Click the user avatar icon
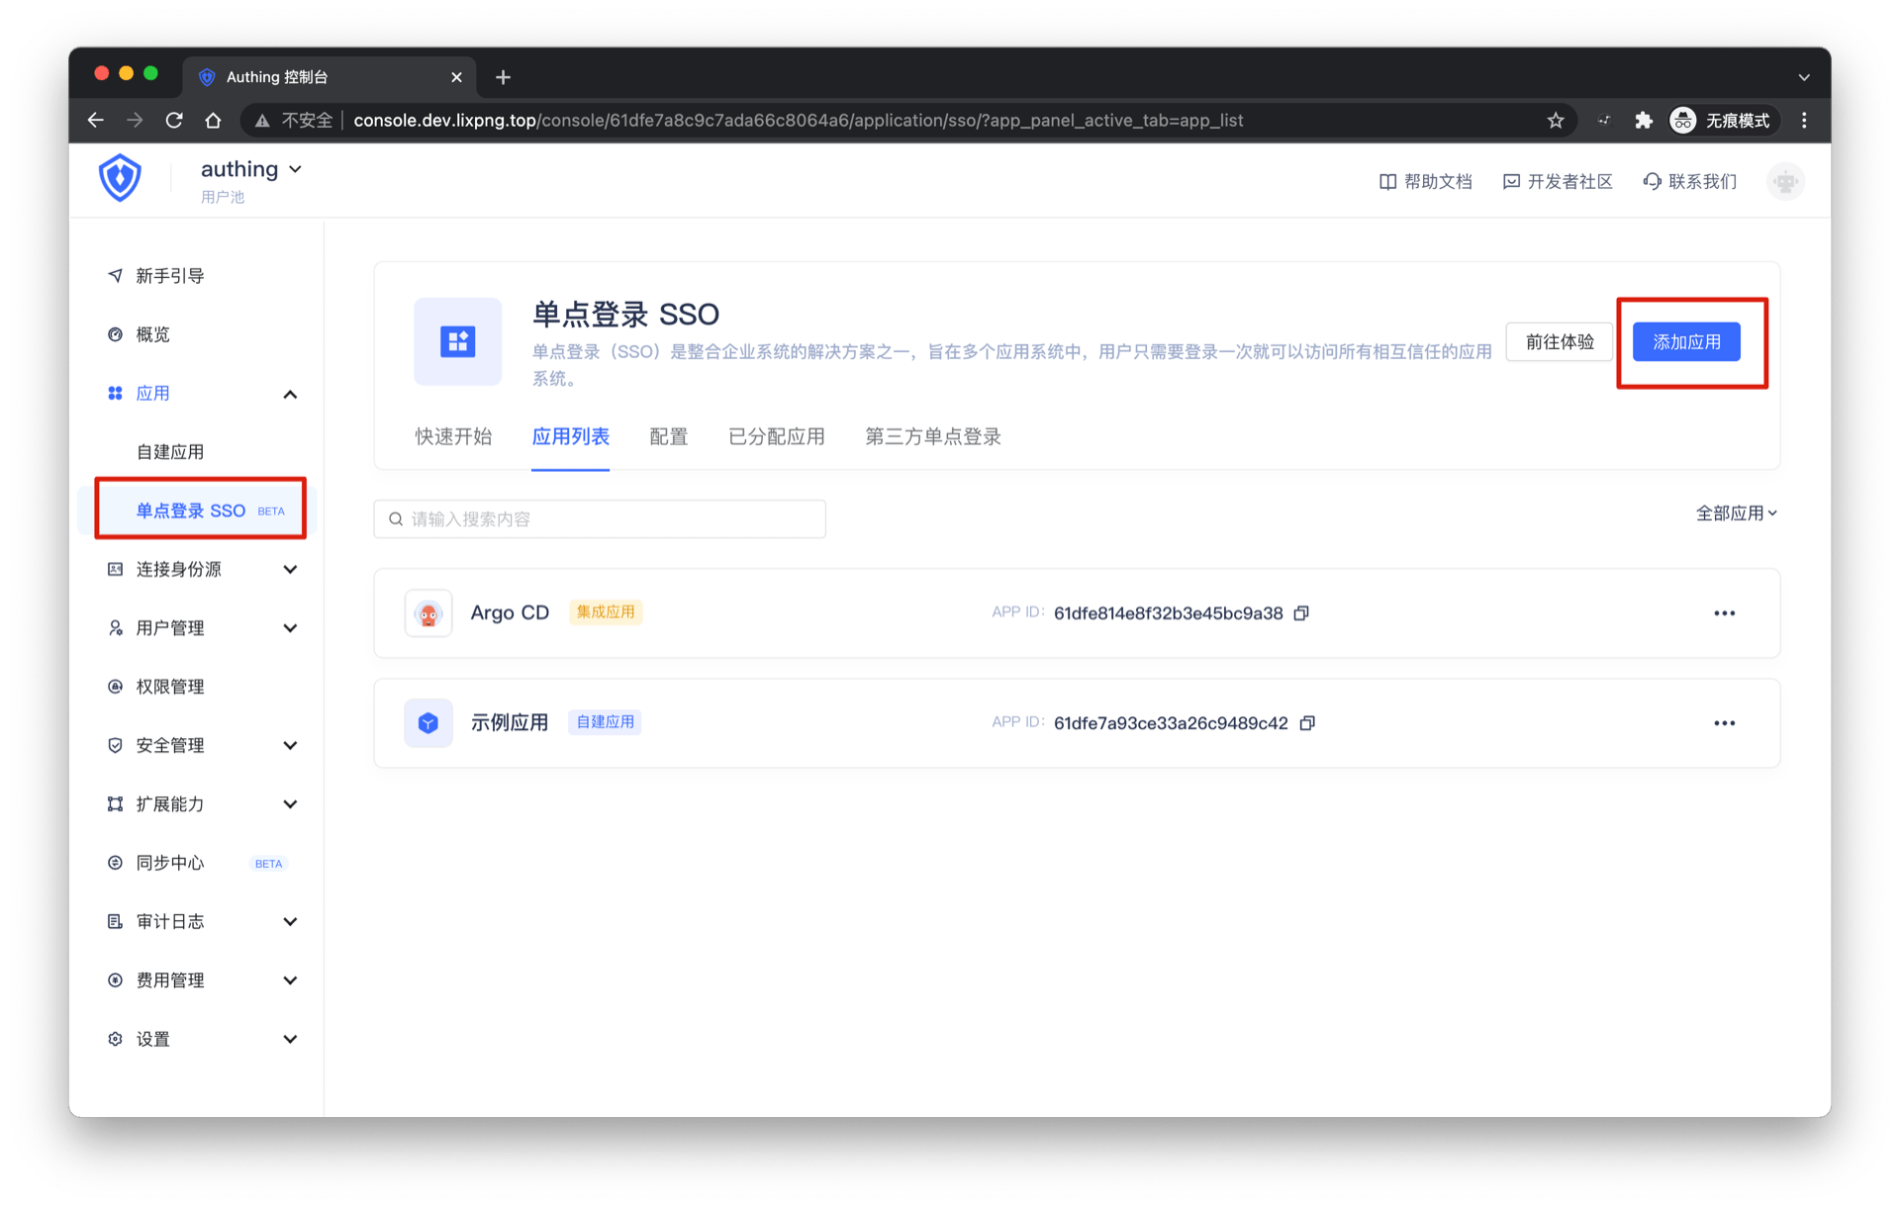Screen dimensions: 1900x1208 pos(1785,182)
